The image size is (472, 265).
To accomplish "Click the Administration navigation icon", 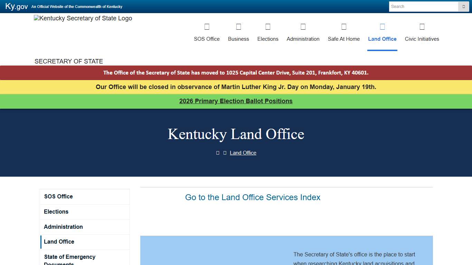I will [303, 26].
